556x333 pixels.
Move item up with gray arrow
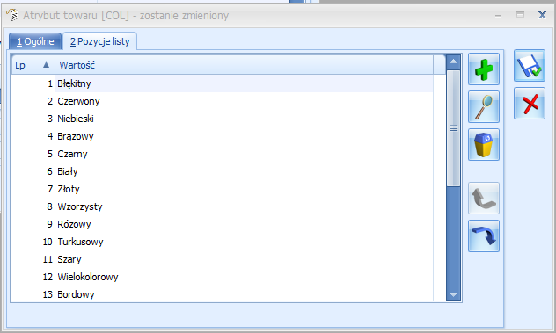484,198
